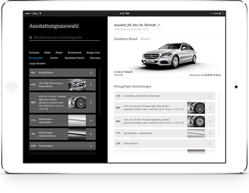This screenshot has height=193, width=249.
Task: Select the Lange Strecken filter
Action: point(37,63)
